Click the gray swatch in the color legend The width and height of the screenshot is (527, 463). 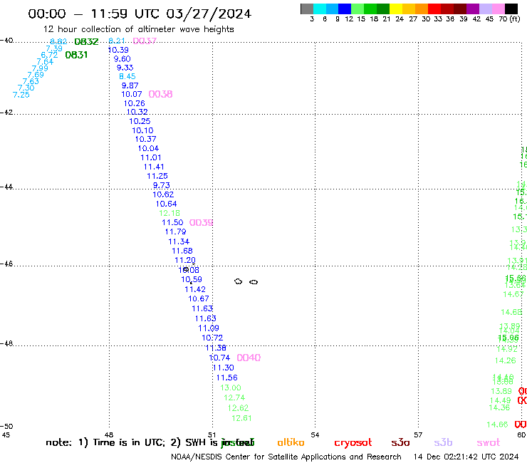point(307,9)
